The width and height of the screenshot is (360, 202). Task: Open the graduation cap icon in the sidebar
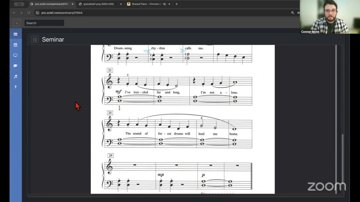pyautogui.click(x=15, y=66)
